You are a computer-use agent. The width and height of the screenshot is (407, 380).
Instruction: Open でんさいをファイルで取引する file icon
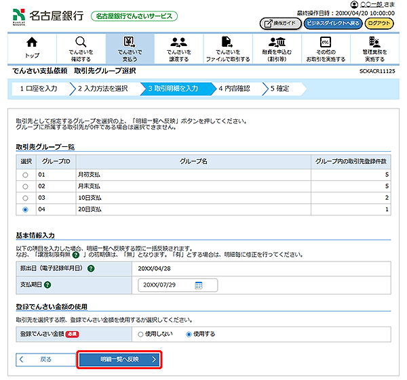click(227, 43)
